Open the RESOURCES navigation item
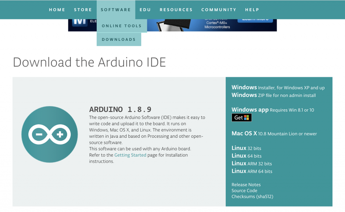 [x=176, y=9]
